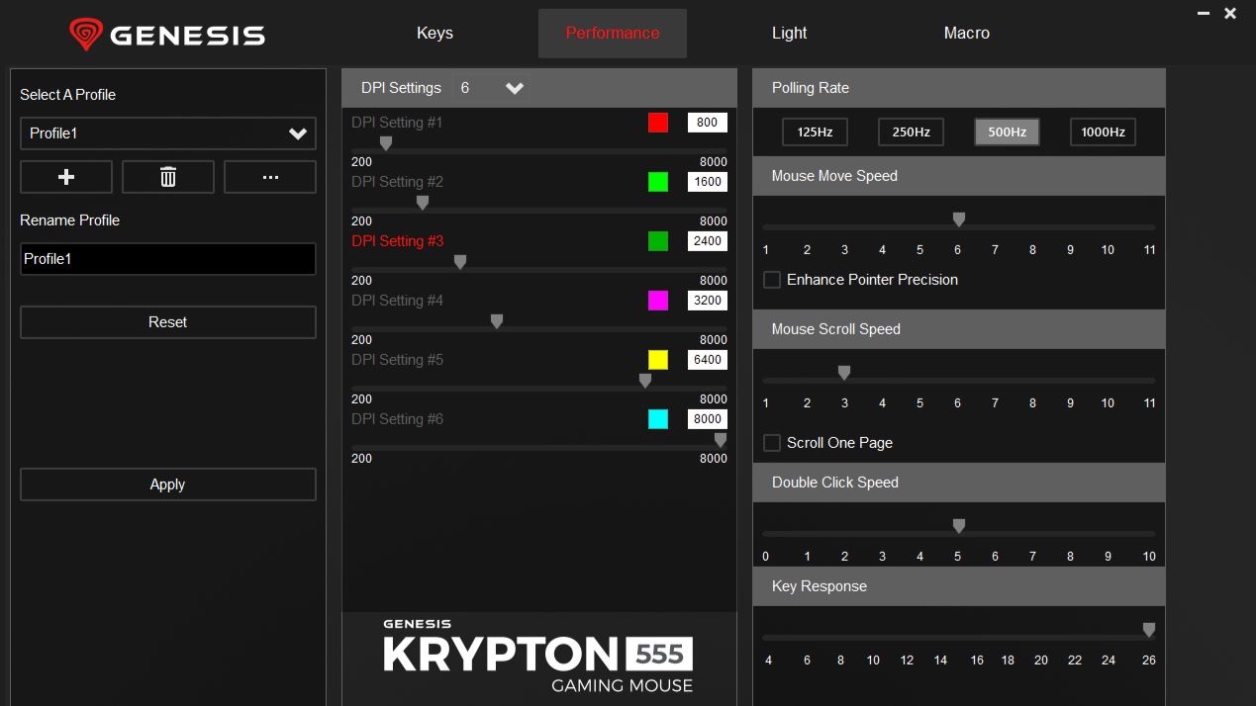Open the Light tab

(789, 33)
